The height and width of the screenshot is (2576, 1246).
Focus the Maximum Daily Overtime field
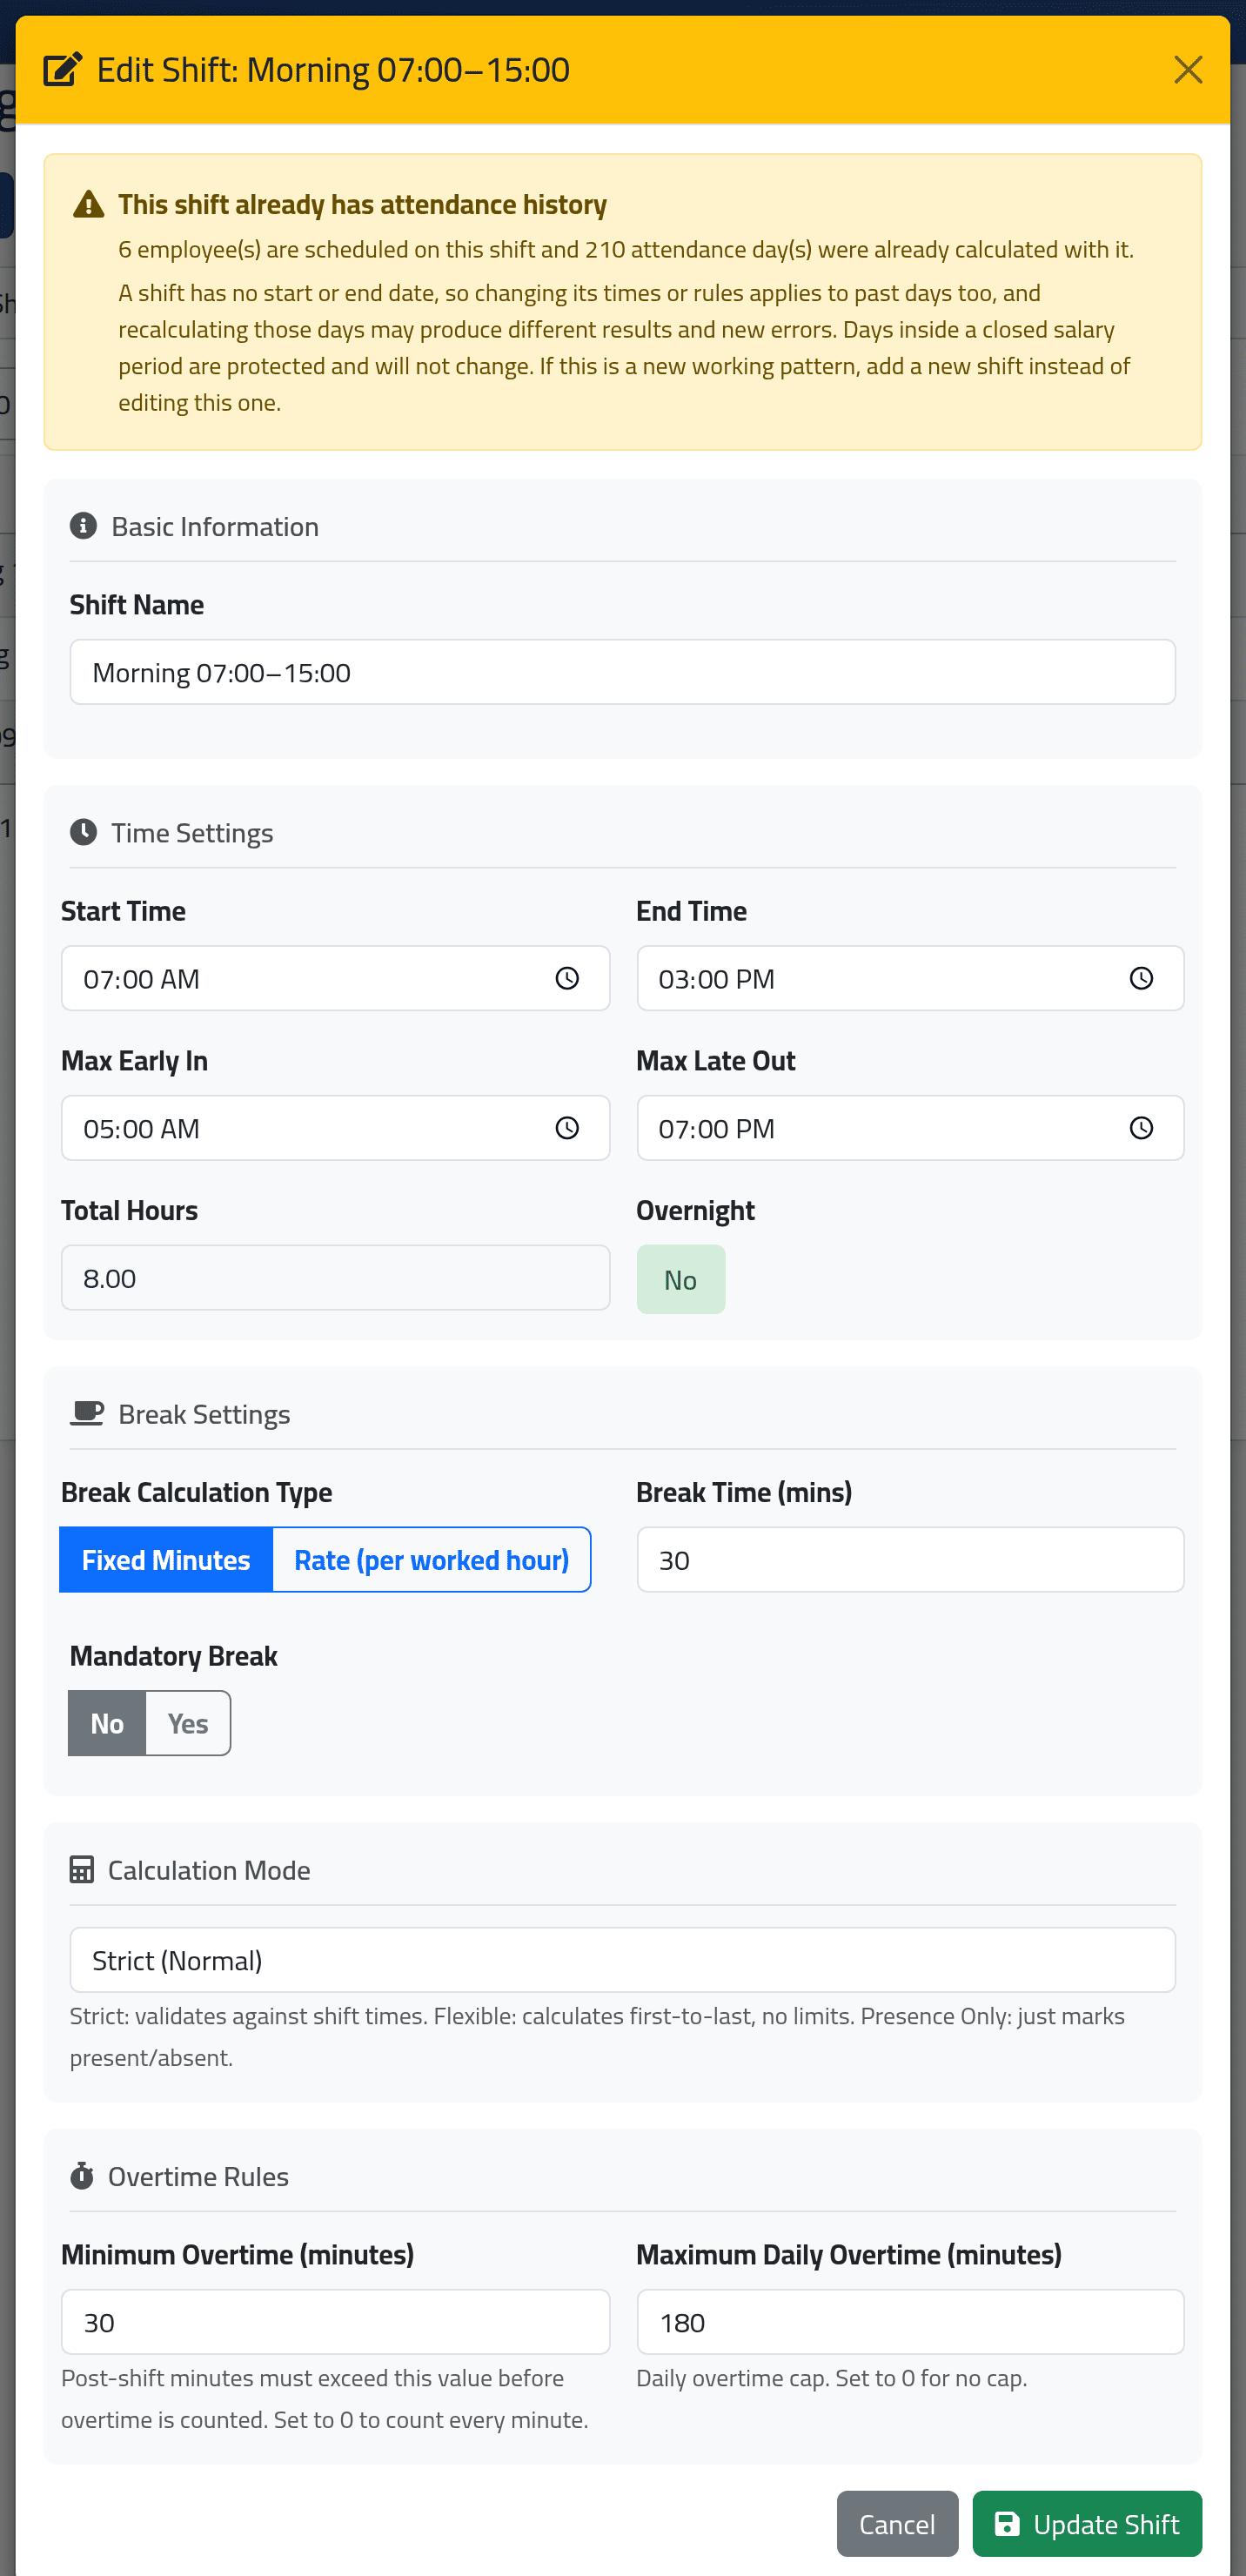click(x=910, y=2322)
